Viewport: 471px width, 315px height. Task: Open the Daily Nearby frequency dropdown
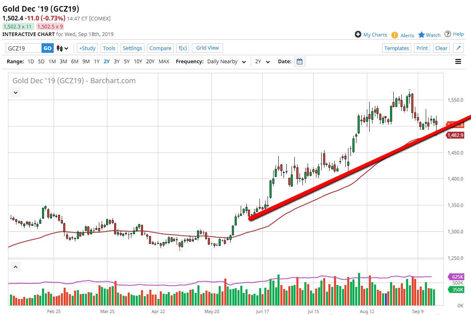click(226, 62)
